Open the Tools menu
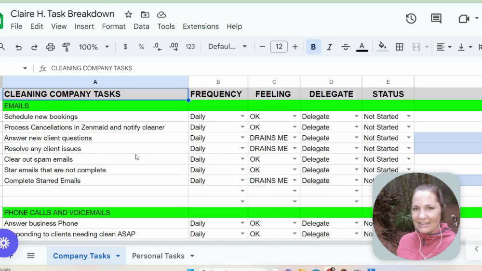 [166, 26]
